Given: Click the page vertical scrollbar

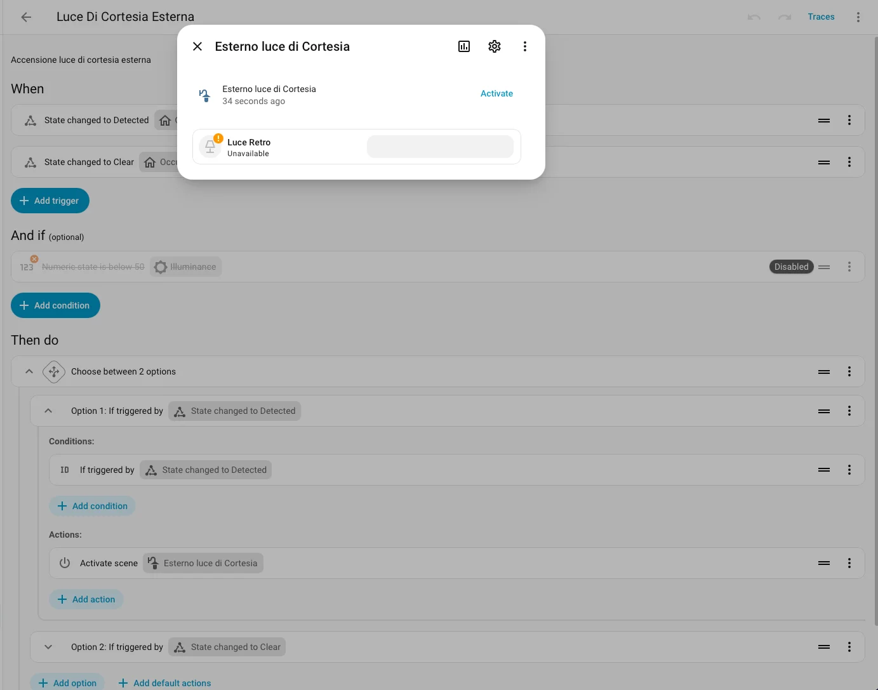Looking at the screenshot, I should tap(875, 330).
